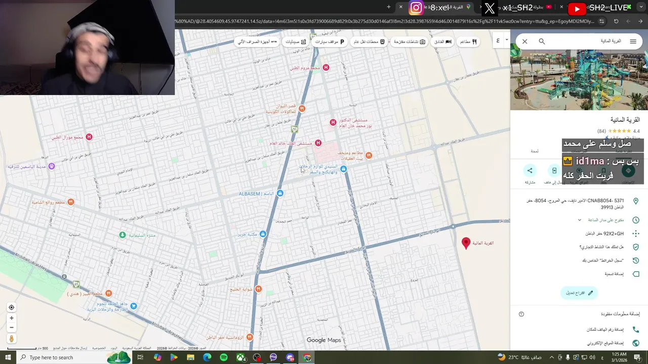This screenshot has width=648, height=364.
Task: Open the taskbar weather widget
Action: pos(519,357)
